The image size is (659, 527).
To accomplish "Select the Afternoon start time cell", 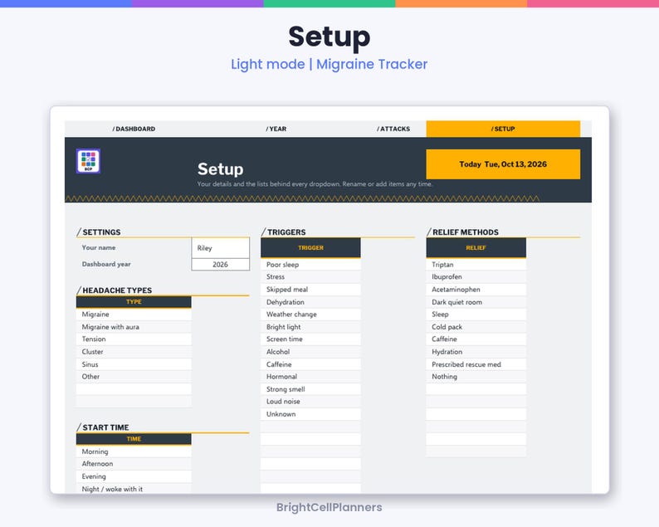I will click(134, 464).
